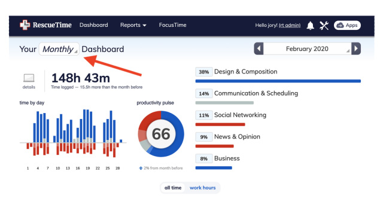Switch to work hours view
This screenshot has height=220, width=383.
[202, 188]
